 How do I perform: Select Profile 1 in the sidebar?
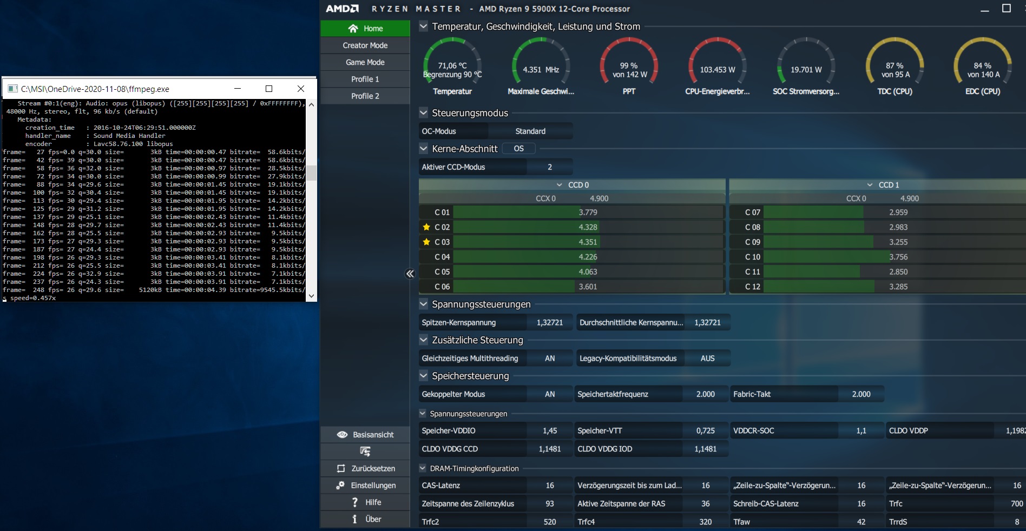pos(365,79)
